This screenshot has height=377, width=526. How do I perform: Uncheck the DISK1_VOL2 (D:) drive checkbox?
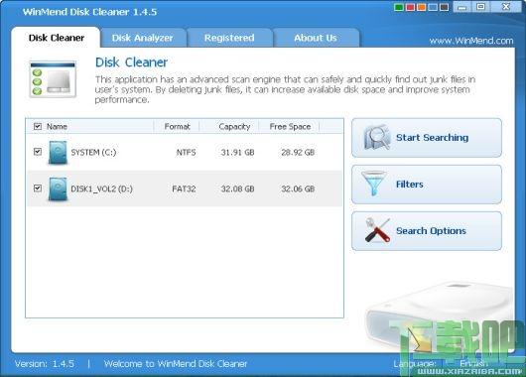[x=38, y=188]
